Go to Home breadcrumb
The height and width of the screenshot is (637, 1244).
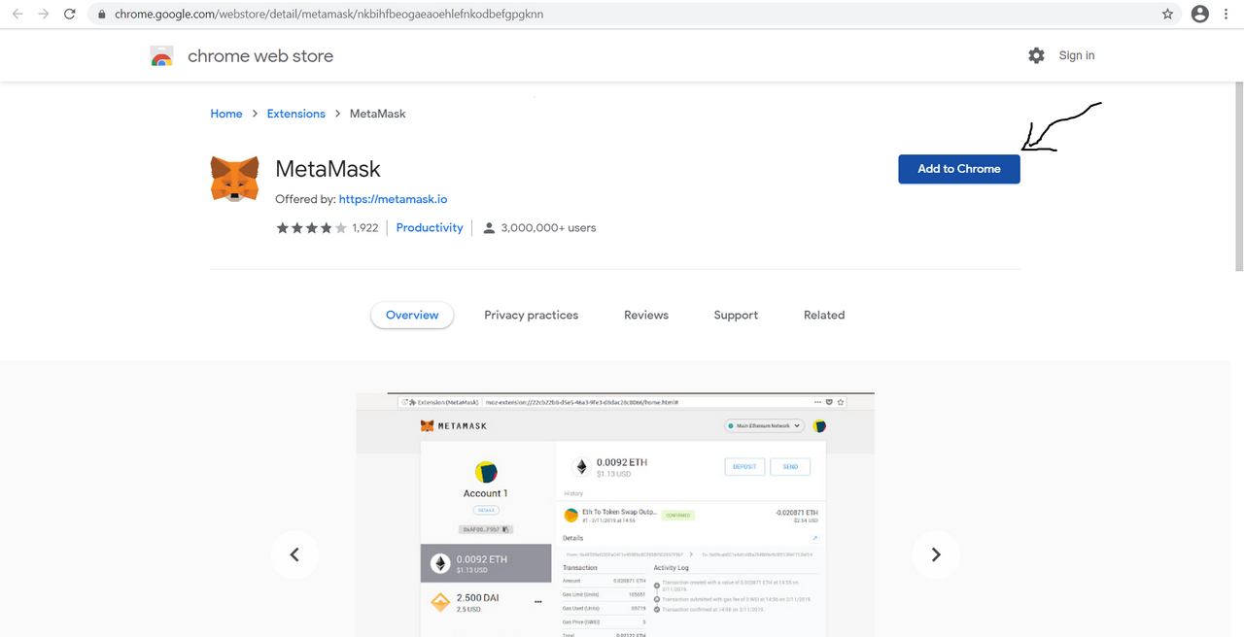pyautogui.click(x=226, y=114)
